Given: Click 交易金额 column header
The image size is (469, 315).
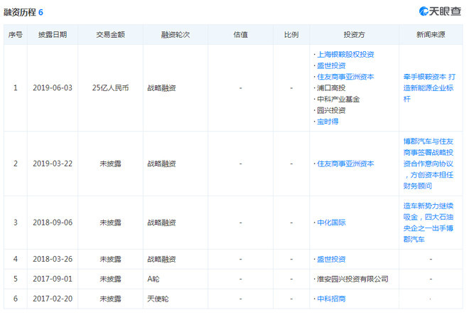Looking at the screenshot, I should [110, 35].
